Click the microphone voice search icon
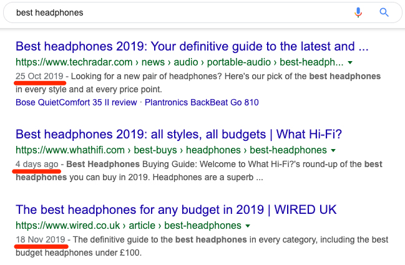This screenshot has width=405, height=265. [x=358, y=12]
